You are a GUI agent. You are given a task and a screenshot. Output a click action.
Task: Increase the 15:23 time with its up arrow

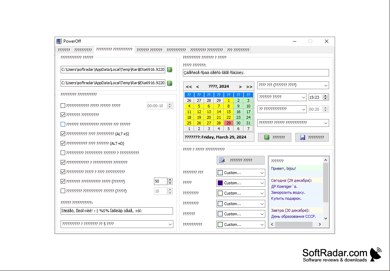pos(325,96)
